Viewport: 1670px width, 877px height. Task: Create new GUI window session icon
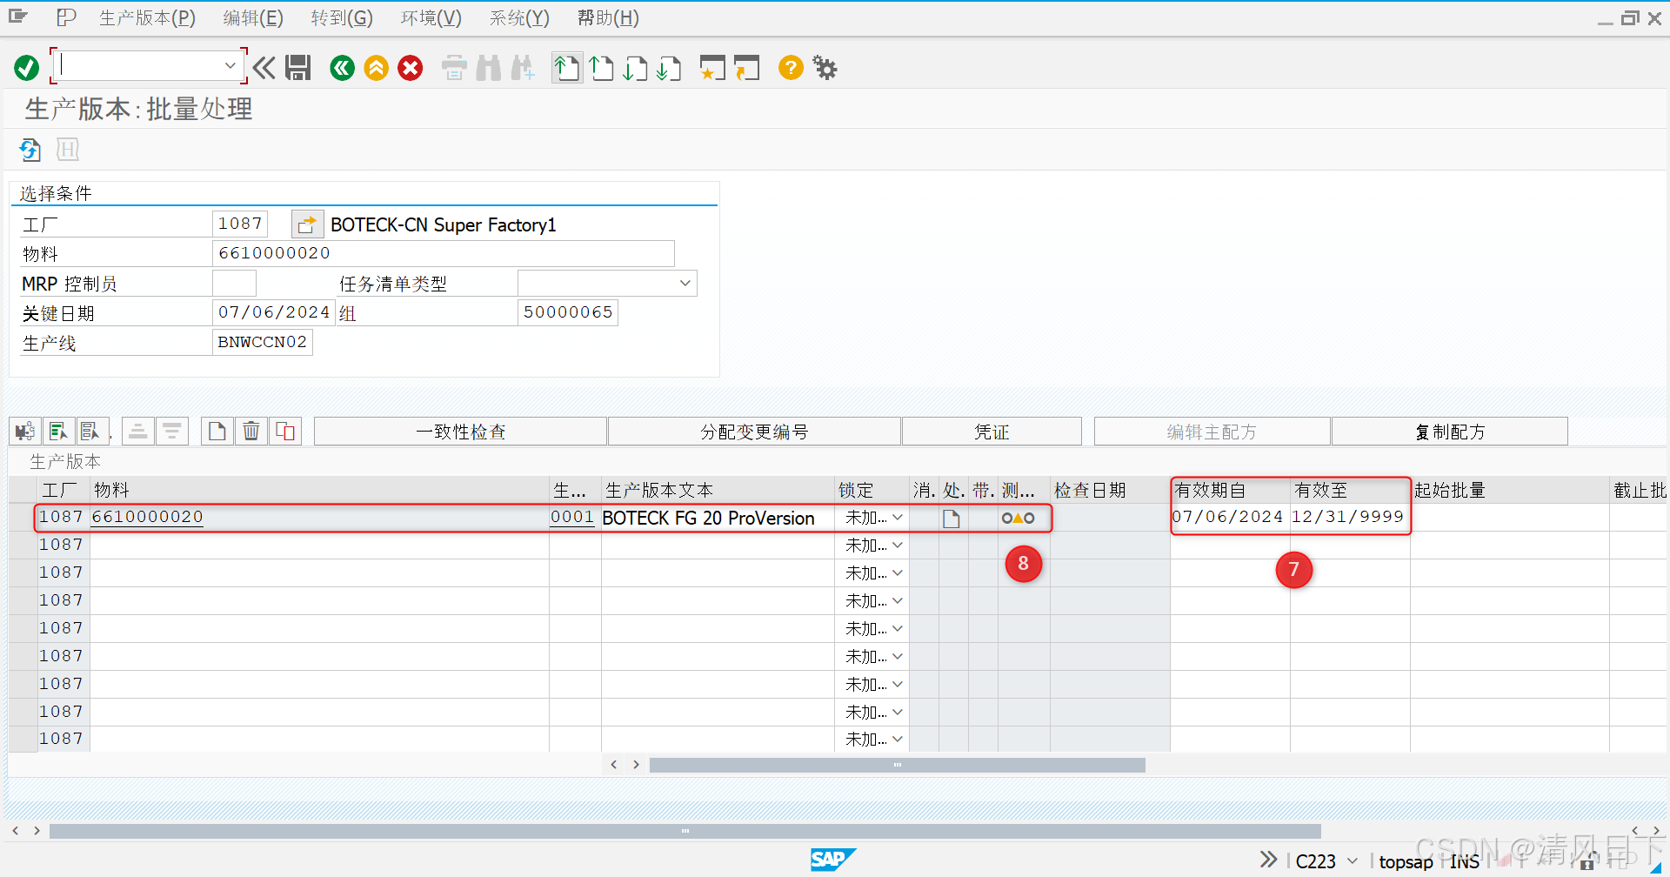click(x=712, y=68)
